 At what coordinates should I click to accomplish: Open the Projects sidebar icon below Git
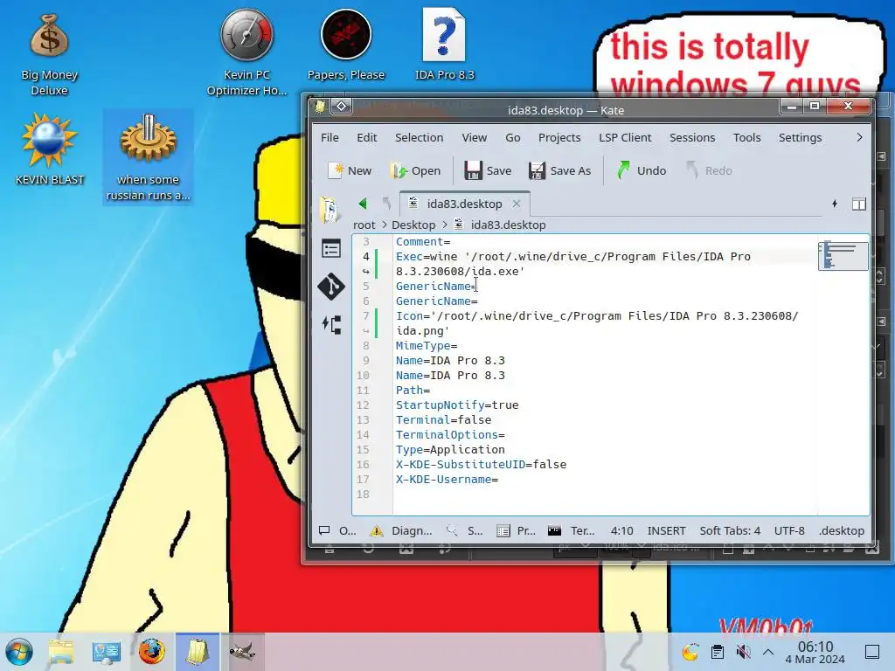pyautogui.click(x=331, y=325)
